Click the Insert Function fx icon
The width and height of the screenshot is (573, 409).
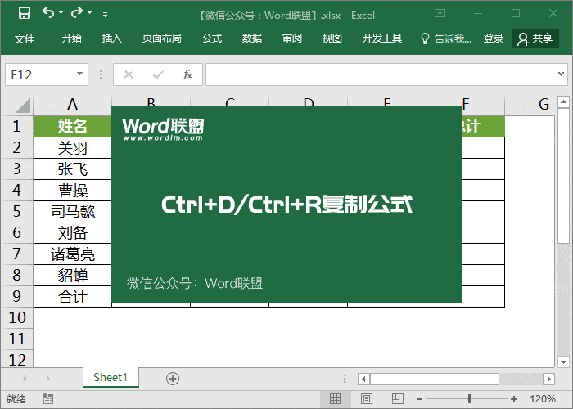click(187, 74)
